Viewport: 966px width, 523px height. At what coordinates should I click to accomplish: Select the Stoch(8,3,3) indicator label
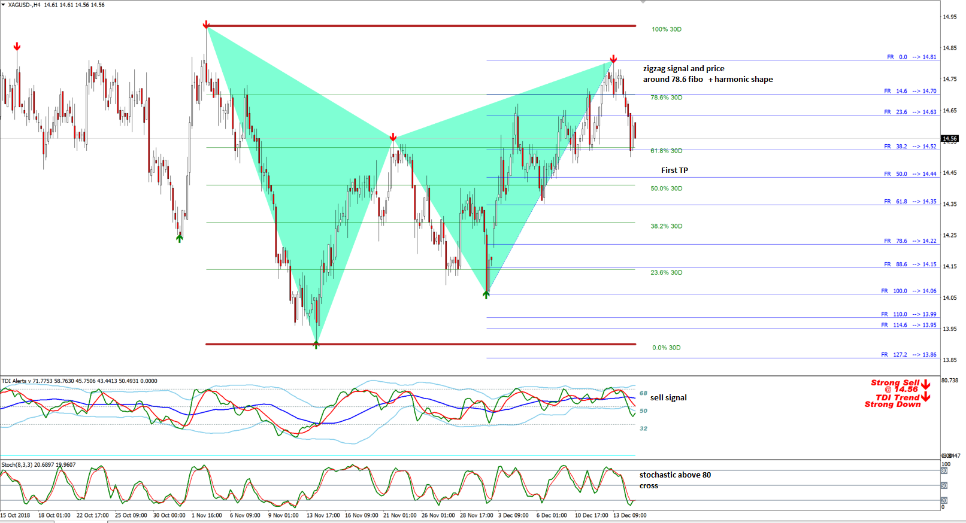tap(38, 464)
